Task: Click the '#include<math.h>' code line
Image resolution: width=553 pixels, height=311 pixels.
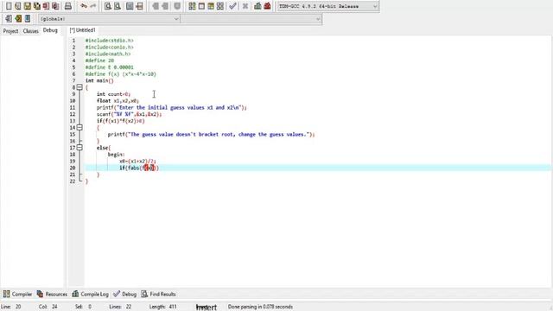Action: [108, 54]
